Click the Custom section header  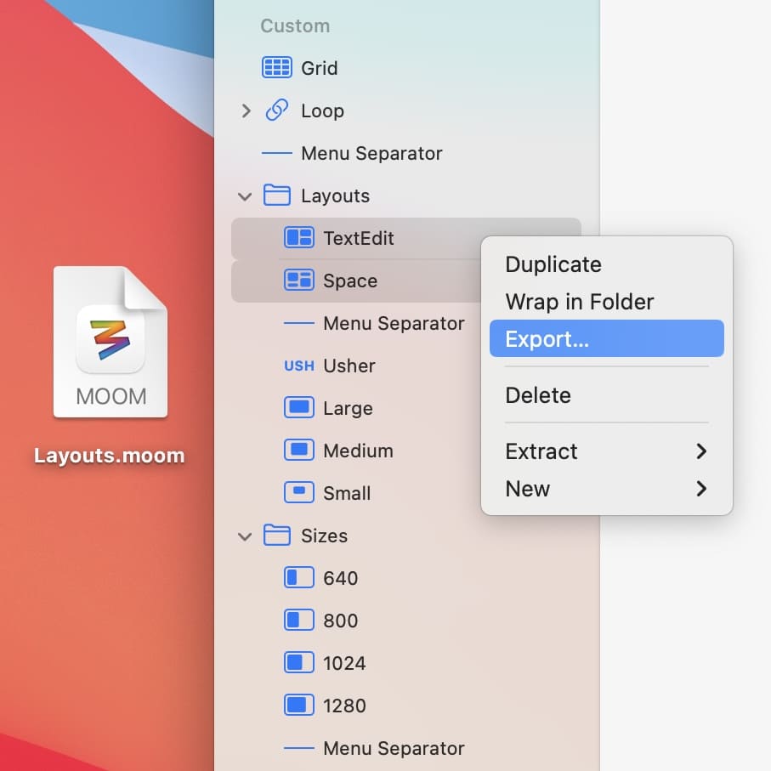click(x=295, y=26)
